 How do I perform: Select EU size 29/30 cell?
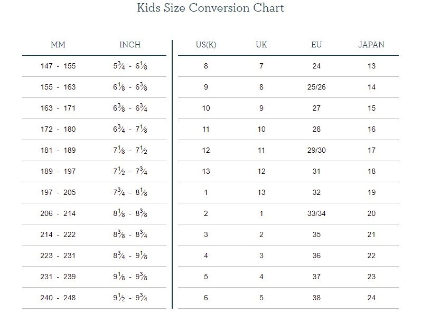pyautogui.click(x=316, y=151)
